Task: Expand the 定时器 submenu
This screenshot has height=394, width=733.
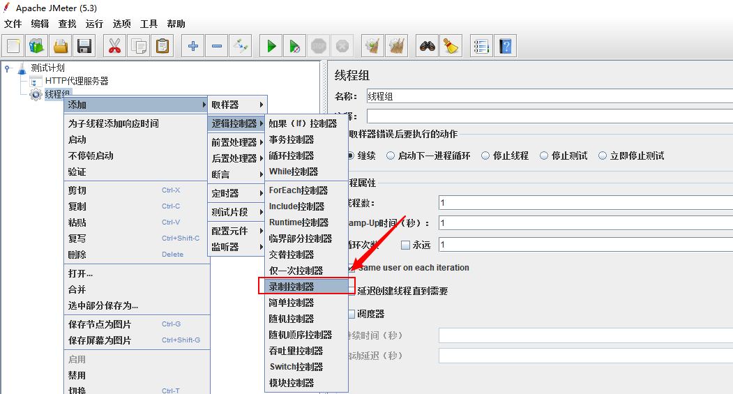Action: 237,193
